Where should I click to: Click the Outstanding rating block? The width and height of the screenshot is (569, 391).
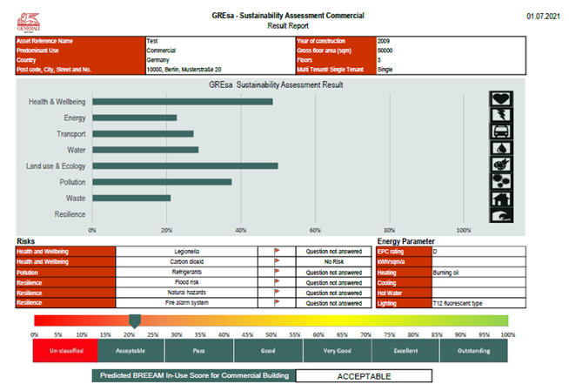(473, 351)
